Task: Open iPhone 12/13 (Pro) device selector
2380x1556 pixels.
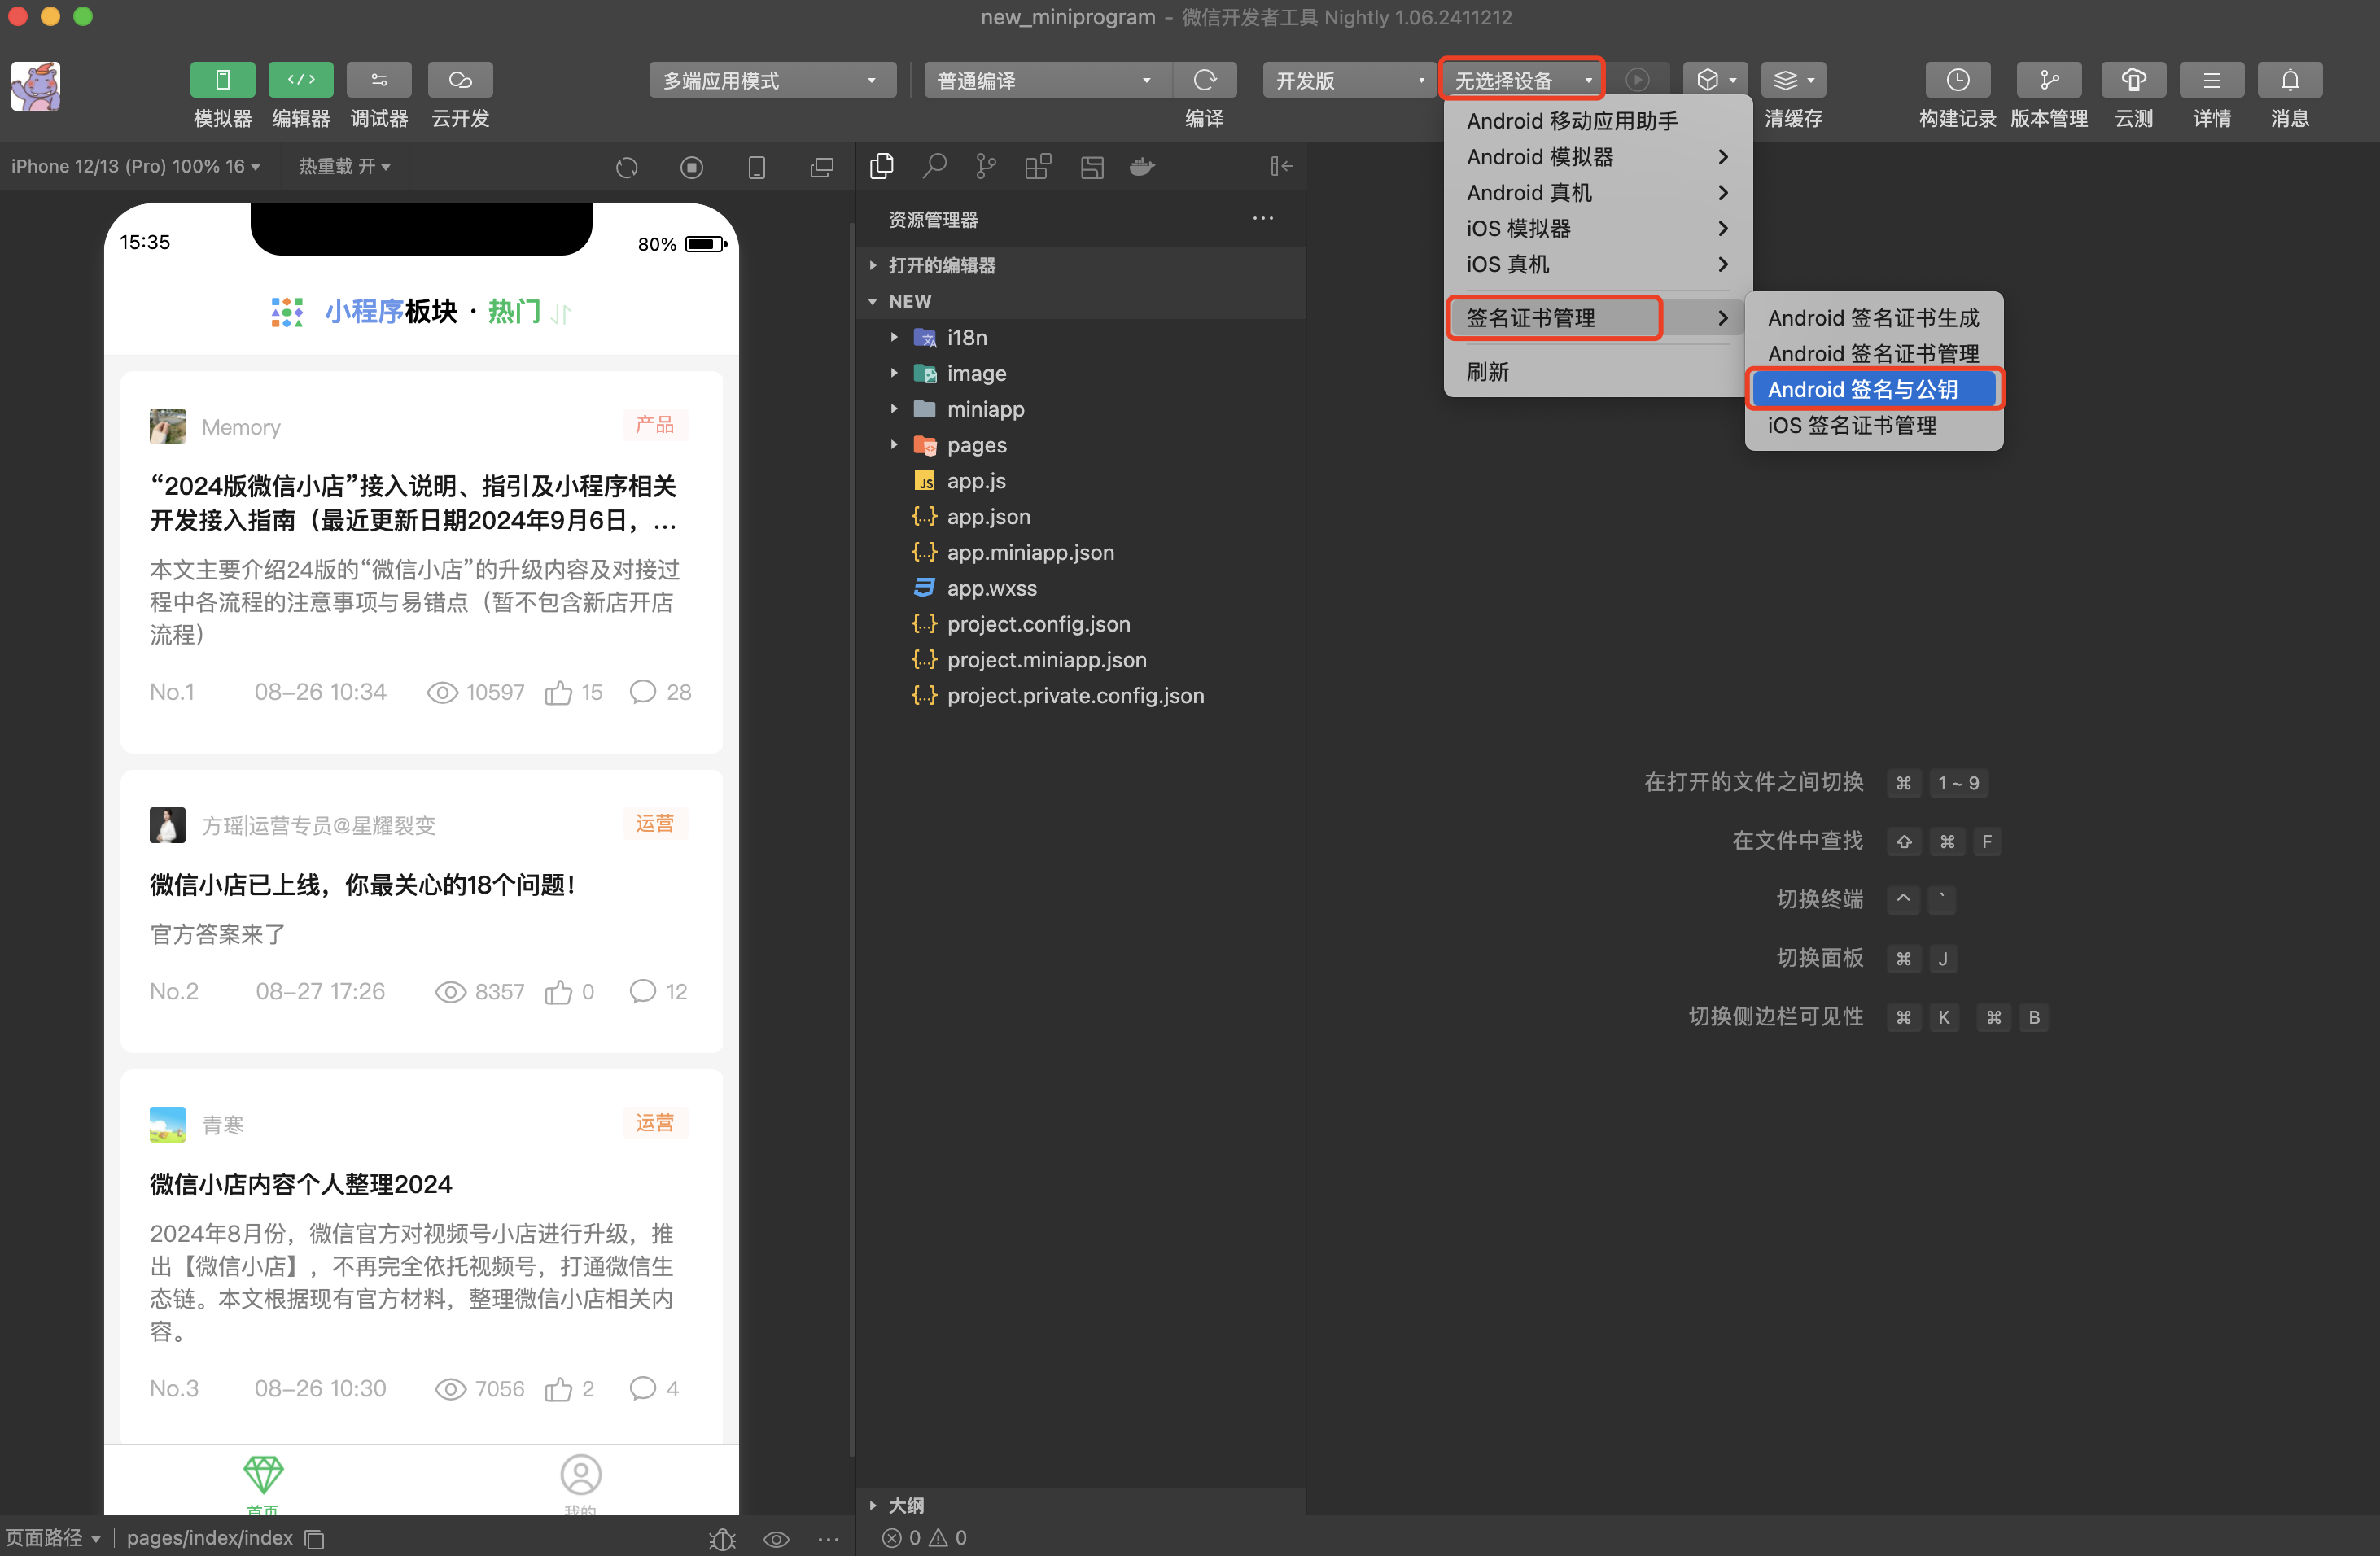Action: coord(135,166)
